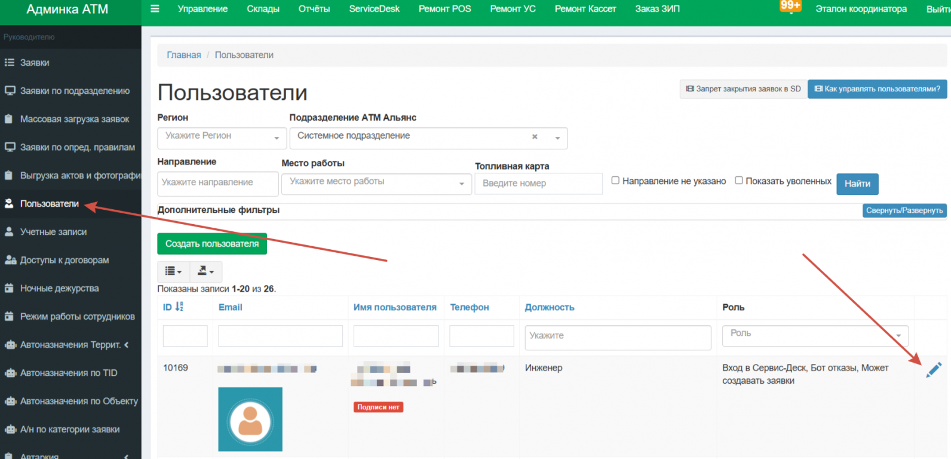Open the export data icon button
This screenshot has height=459, width=951.
click(x=205, y=271)
